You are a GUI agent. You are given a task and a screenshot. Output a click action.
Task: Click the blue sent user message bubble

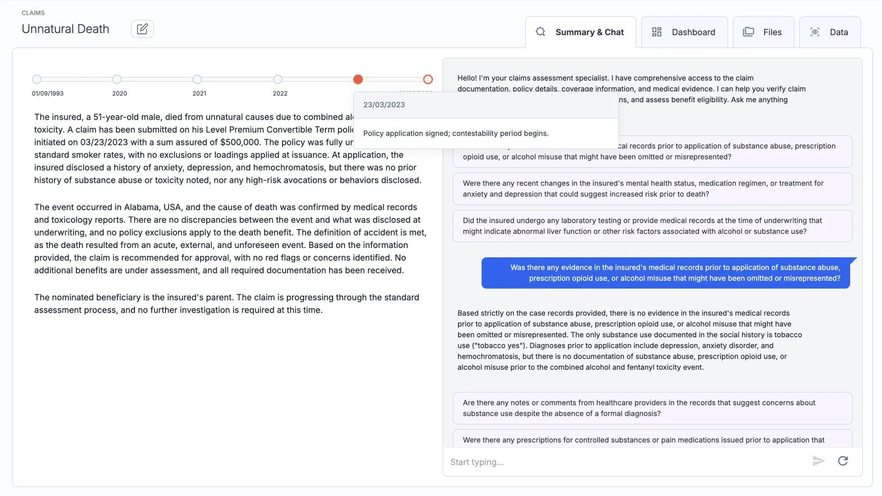pos(666,273)
